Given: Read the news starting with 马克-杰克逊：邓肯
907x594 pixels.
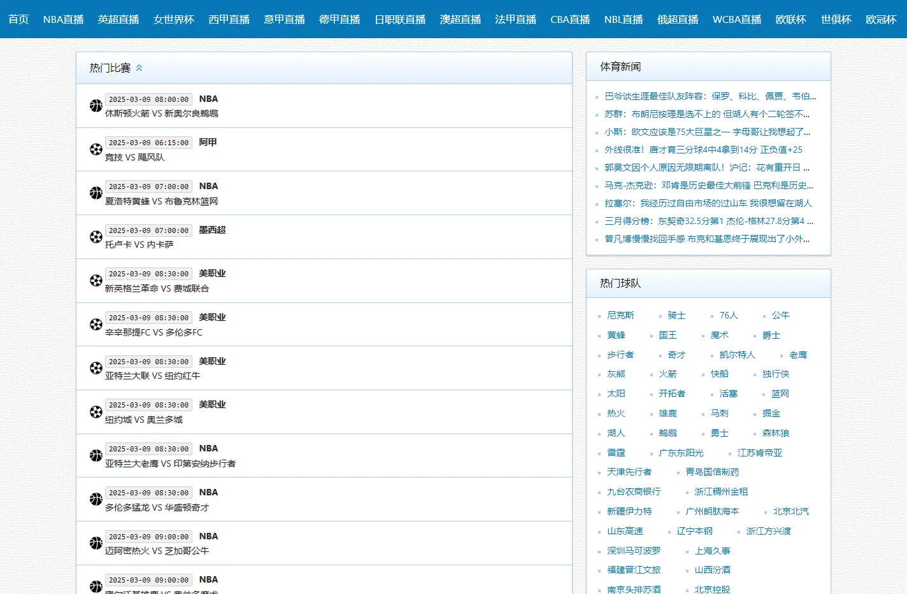Looking at the screenshot, I should click(x=709, y=185).
